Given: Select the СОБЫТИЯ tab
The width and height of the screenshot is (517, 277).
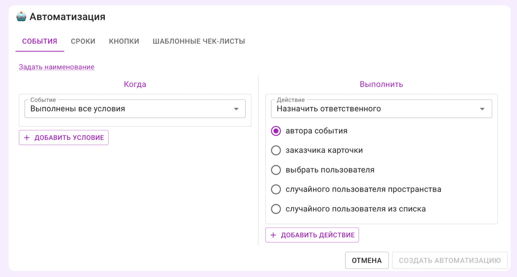Looking at the screenshot, I should click(x=40, y=41).
